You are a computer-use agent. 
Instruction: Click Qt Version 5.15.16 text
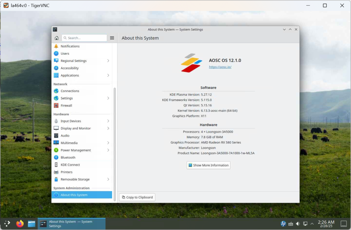coord(197,105)
